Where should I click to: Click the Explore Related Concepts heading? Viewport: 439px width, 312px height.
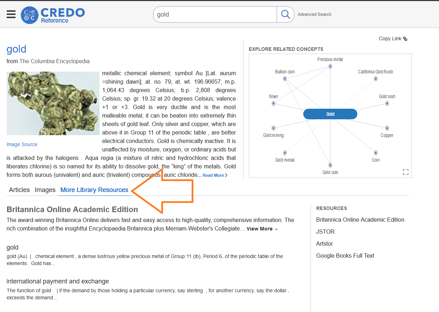(x=286, y=49)
